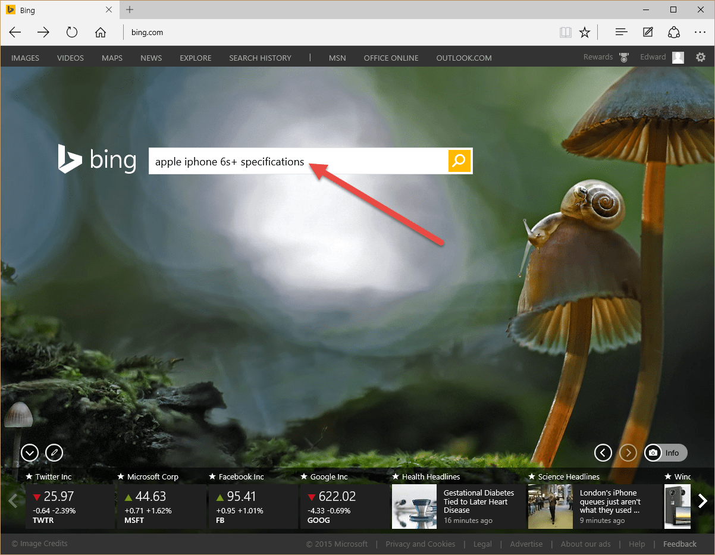Minimize the Edge window
Viewport: 715px width, 555px height.
pos(645,10)
